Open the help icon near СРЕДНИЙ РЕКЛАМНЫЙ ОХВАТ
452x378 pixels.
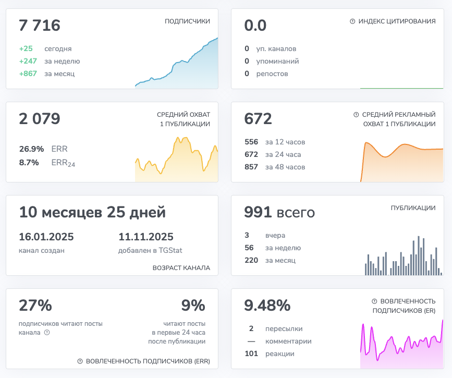356,114
